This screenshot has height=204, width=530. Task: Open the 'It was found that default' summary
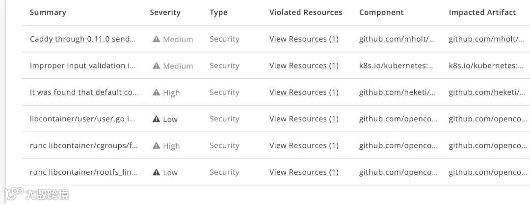click(84, 92)
